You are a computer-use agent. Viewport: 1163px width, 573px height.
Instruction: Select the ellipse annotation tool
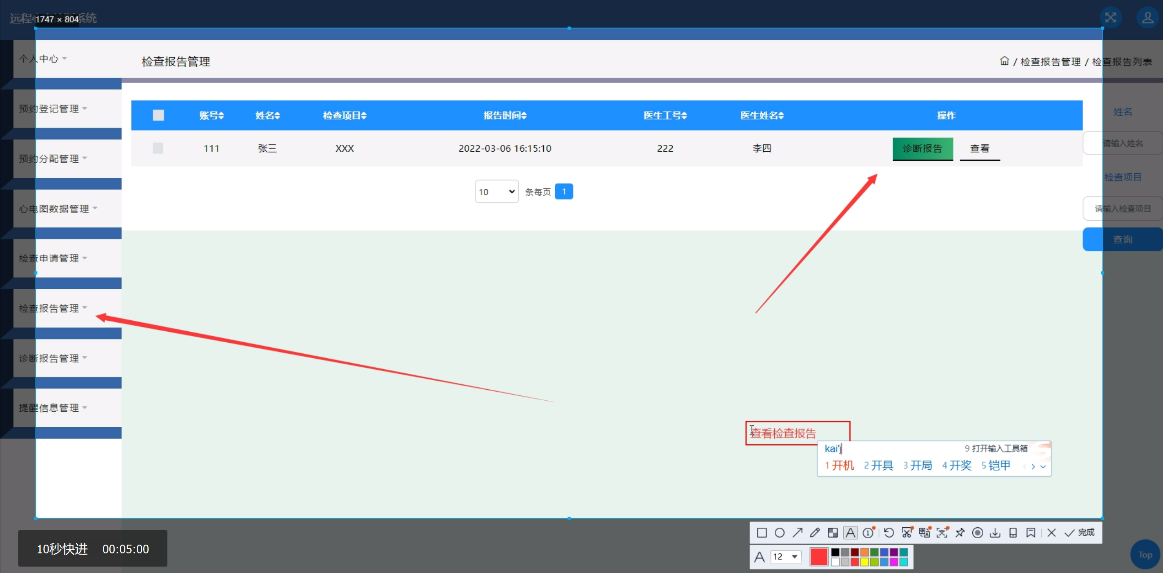pyautogui.click(x=780, y=532)
